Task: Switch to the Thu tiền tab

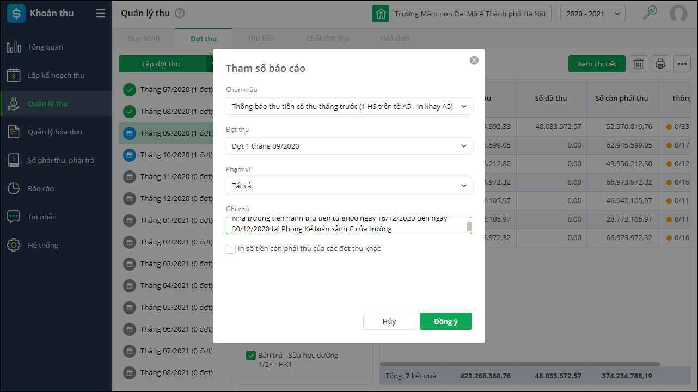Action: tap(261, 39)
